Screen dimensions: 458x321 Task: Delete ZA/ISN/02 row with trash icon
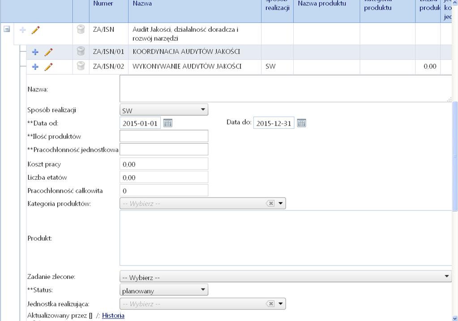pos(81,66)
